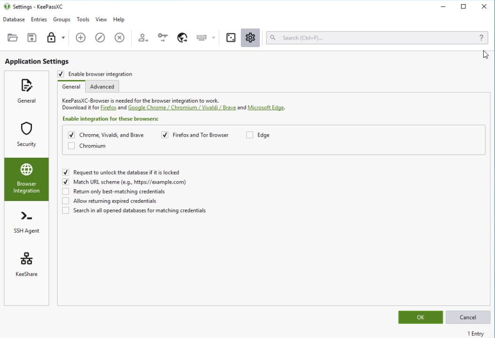The image size is (495, 338).
Task: Enable Edge browser integration
Action: (250, 135)
